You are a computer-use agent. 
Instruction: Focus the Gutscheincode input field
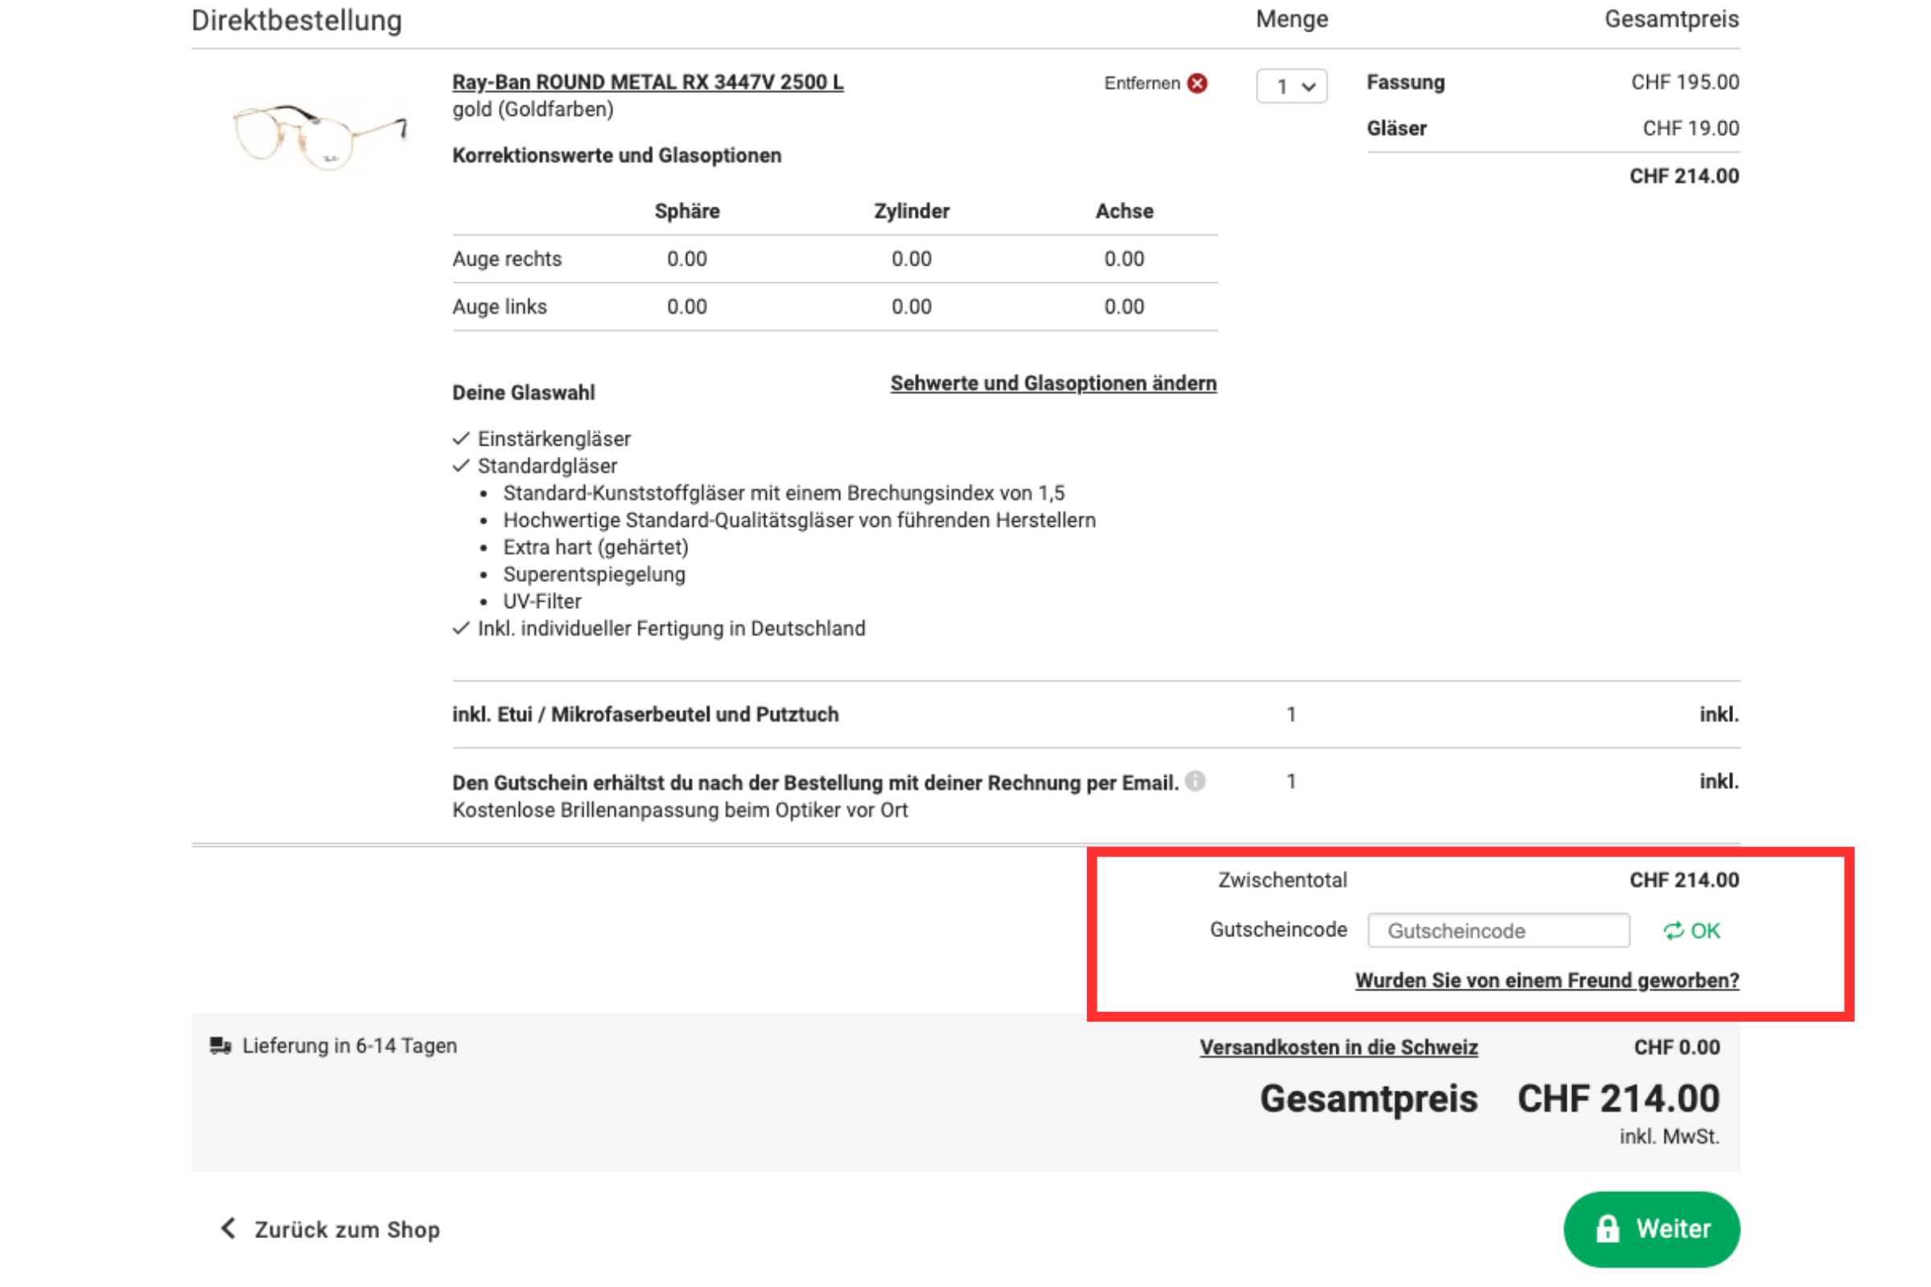click(1497, 931)
